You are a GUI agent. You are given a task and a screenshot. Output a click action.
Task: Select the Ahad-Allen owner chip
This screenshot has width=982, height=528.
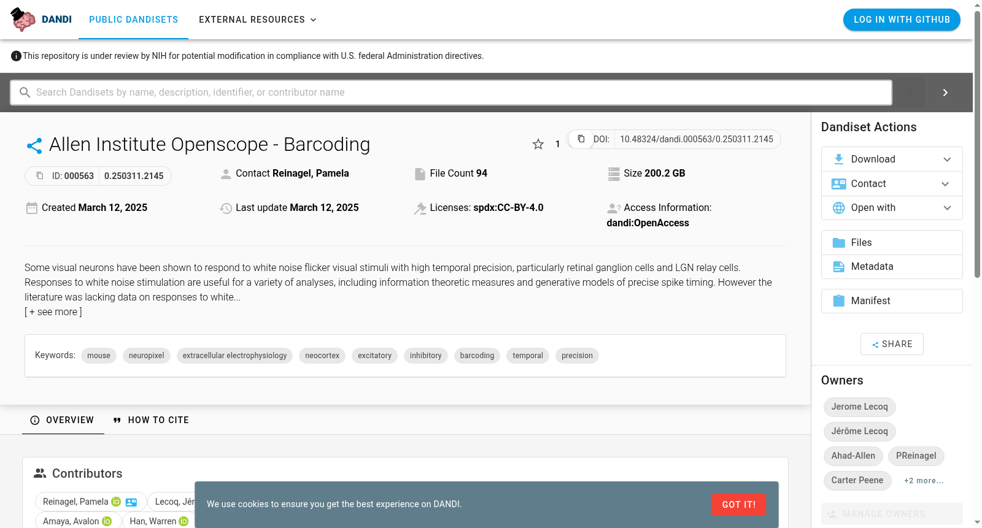pos(853,456)
